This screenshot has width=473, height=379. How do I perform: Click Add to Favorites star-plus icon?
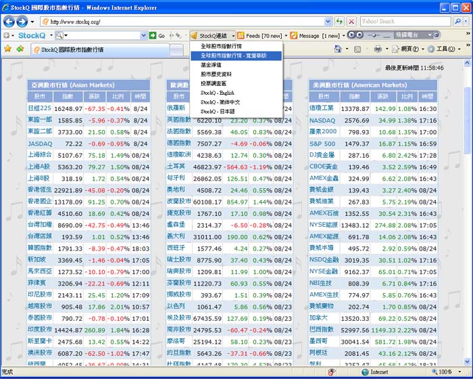(x=20, y=48)
